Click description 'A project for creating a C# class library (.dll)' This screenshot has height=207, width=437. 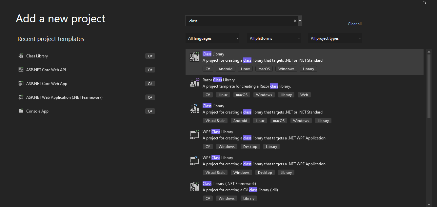[x=240, y=190]
